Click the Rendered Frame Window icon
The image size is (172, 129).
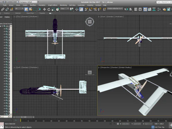click(169, 9)
